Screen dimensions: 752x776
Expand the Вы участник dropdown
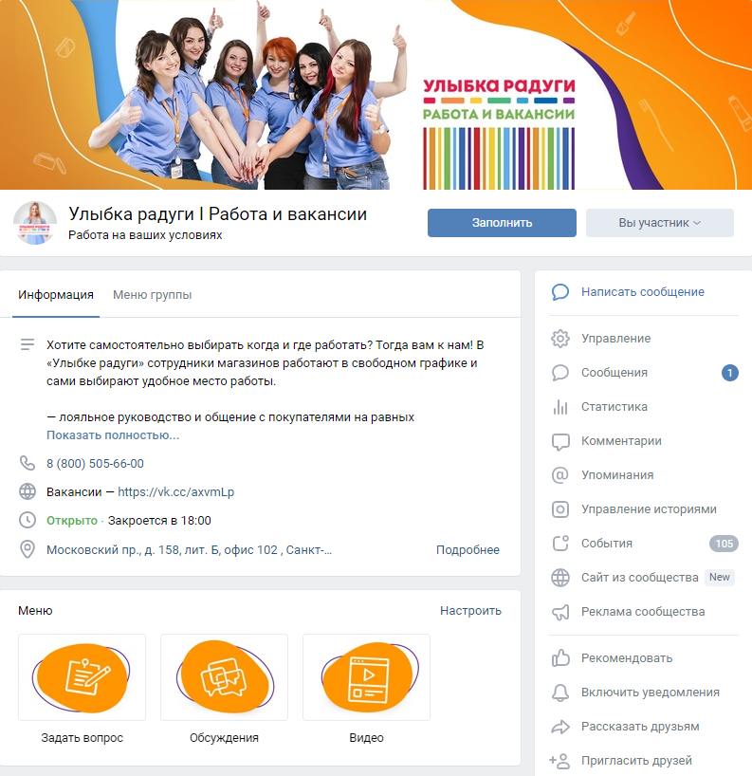click(x=659, y=223)
